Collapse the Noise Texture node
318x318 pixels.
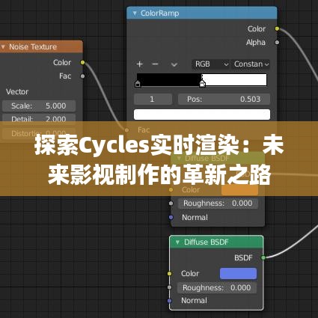[x=3, y=46]
